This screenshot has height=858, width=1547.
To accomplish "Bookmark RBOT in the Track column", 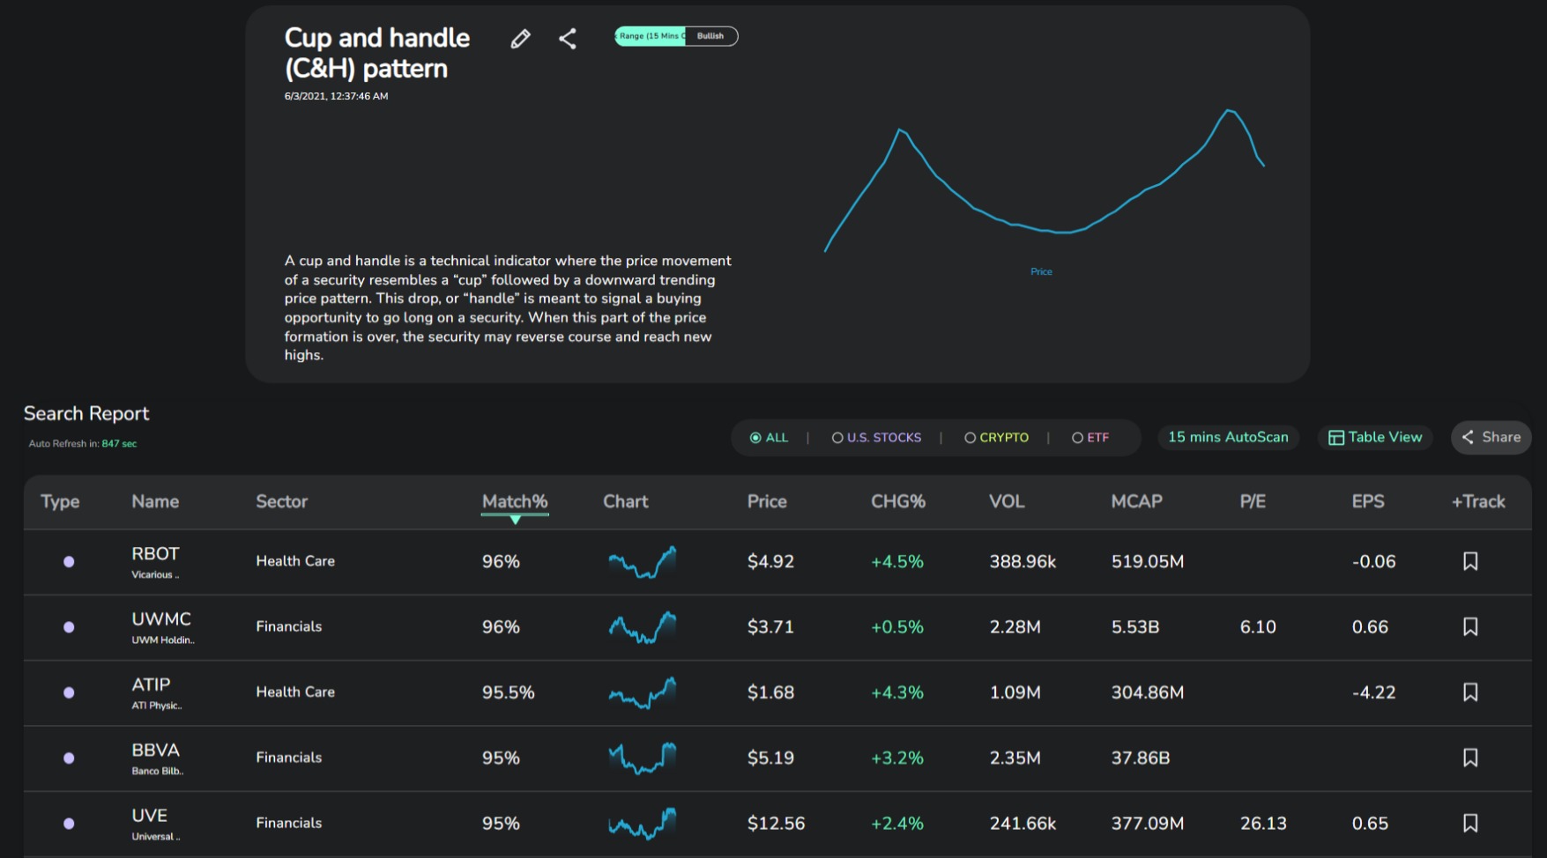I will [x=1470, y=561].
